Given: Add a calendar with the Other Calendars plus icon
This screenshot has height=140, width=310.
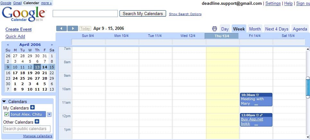Looking at the screenshot, I should (x=37, y=121).
